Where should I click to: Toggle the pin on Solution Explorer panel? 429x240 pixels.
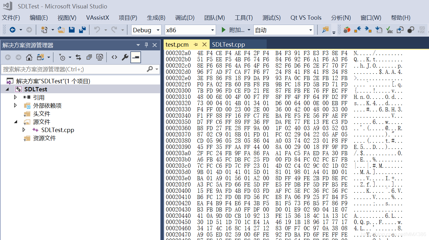[146, 45]
